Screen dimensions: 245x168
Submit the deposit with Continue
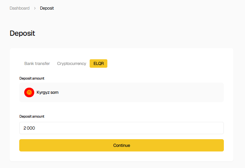pyautogui.click(x=122, y=145)
